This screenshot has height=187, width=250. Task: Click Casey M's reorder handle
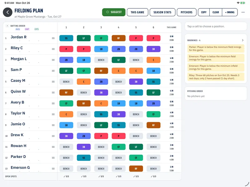coord(53,82)
